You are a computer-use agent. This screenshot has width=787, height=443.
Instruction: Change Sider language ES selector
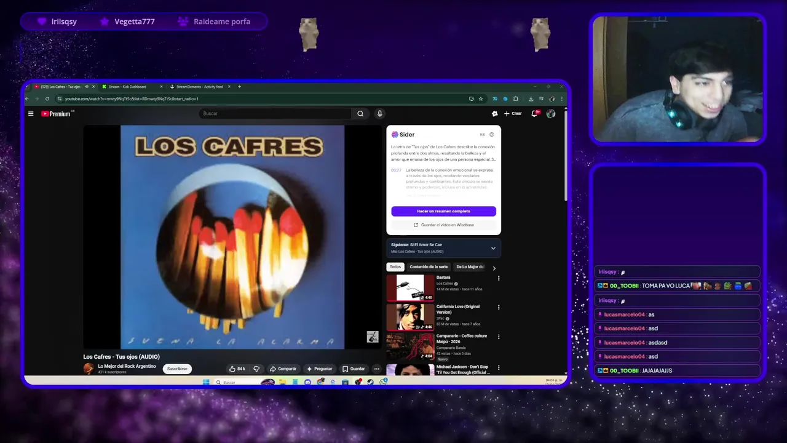[482, 134]
